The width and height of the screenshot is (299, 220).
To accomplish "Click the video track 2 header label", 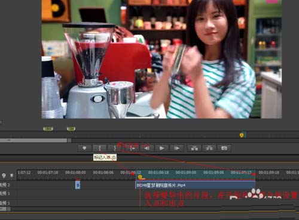I will [5, 185].
